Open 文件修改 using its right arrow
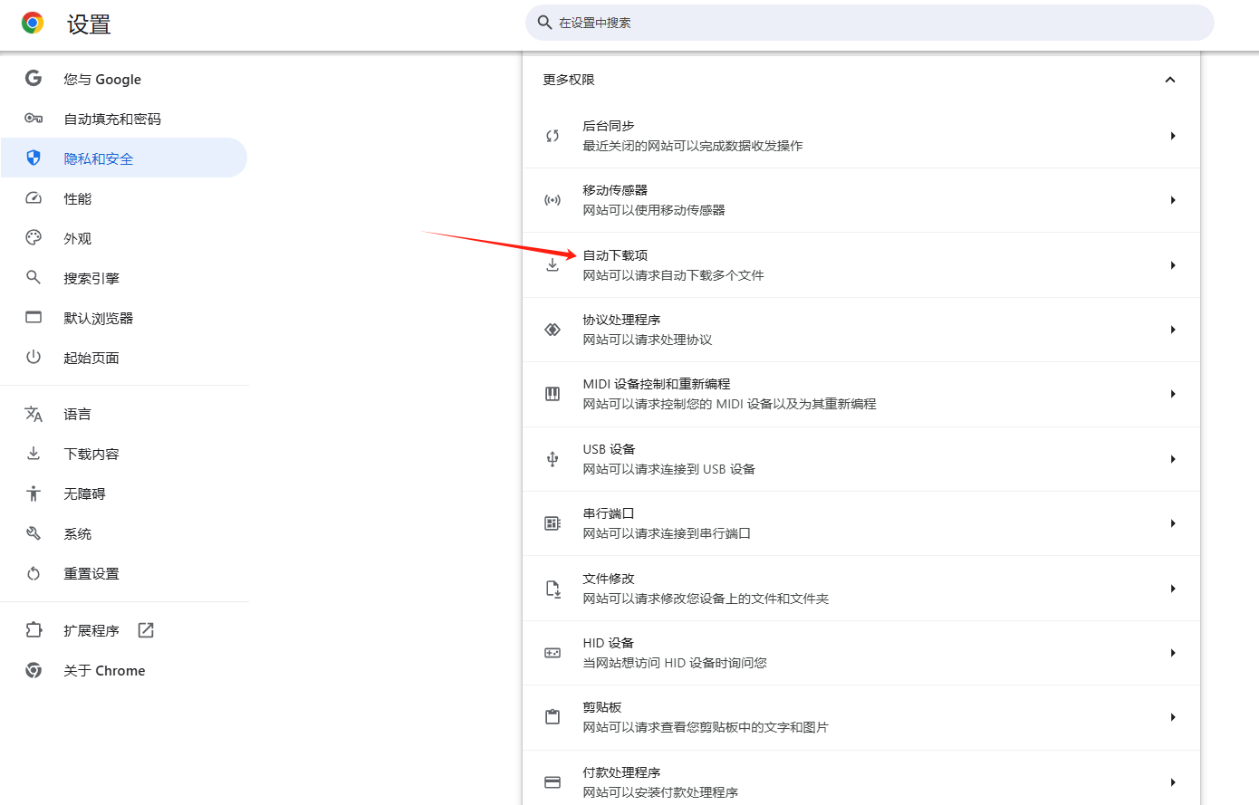This screenshot has height=805, width=1259. pos(1173,589)
